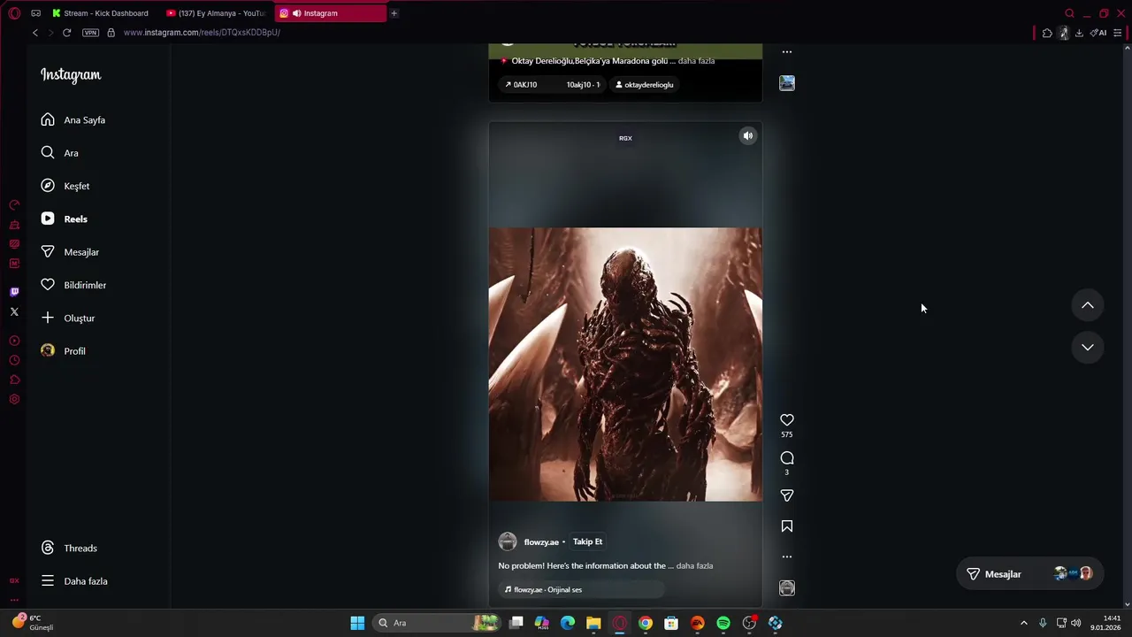Click the Instagram logo

[x=71, y=75]
